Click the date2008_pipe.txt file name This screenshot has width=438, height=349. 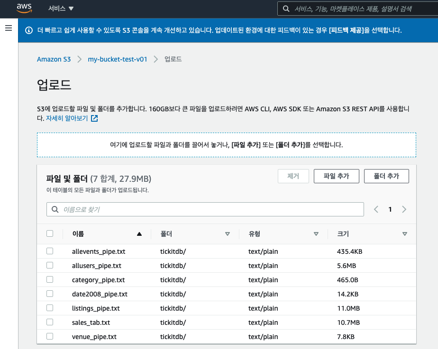pos(100,295)
